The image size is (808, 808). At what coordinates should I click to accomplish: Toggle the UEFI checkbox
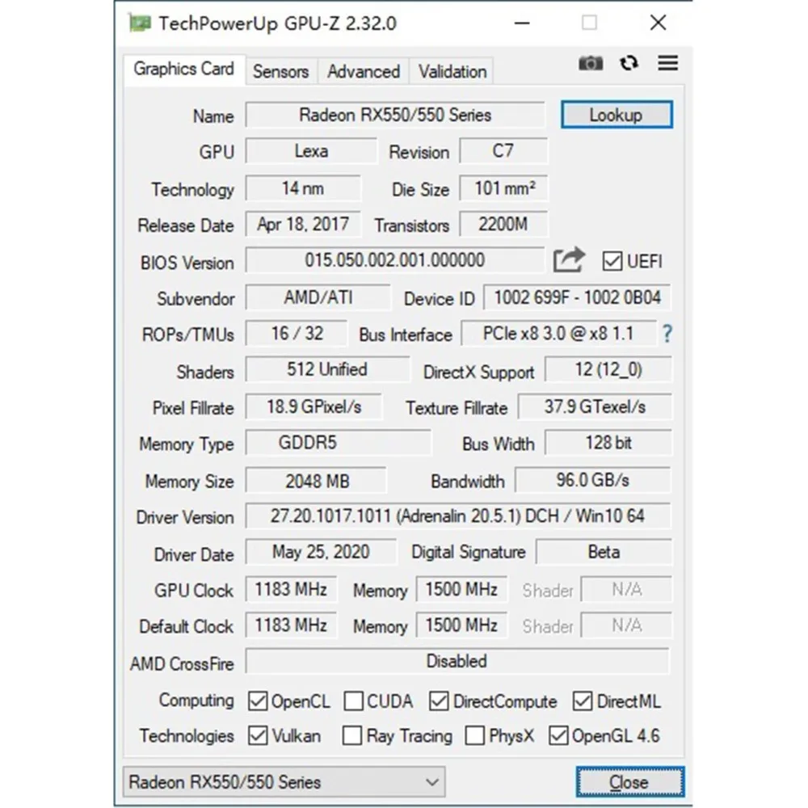pos(612,261)
